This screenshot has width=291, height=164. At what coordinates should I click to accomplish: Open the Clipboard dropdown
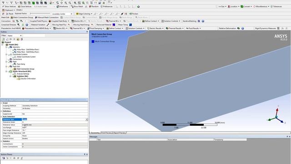(9, 10)
